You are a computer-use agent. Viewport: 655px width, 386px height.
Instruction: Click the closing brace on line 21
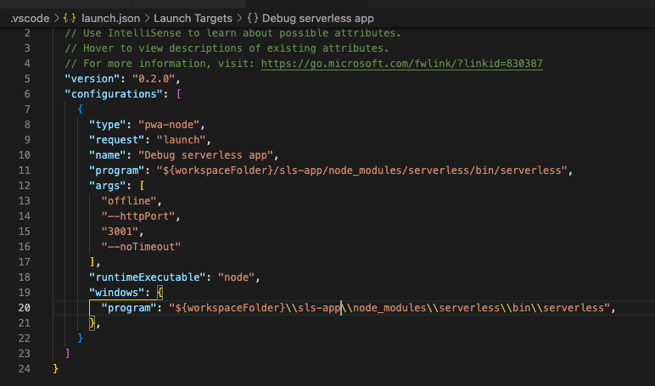(x=92, y=323)
